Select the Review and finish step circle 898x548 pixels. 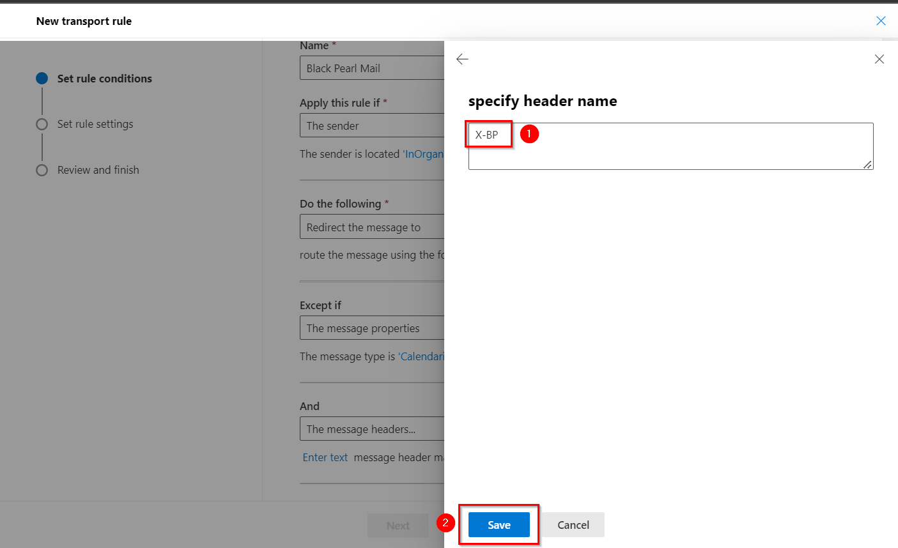[42, 171]
